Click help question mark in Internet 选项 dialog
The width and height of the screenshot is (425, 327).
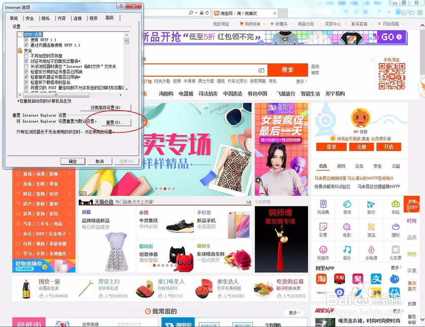(x=121, y=6)
